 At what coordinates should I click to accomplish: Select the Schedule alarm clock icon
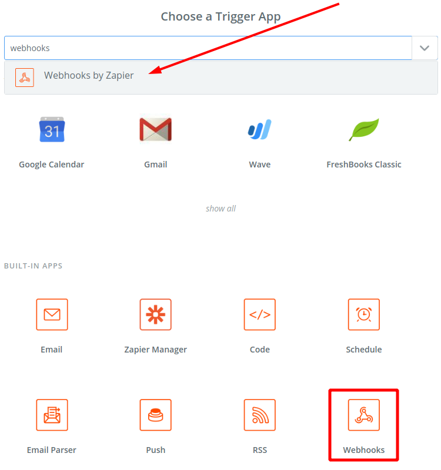[364, 314]
